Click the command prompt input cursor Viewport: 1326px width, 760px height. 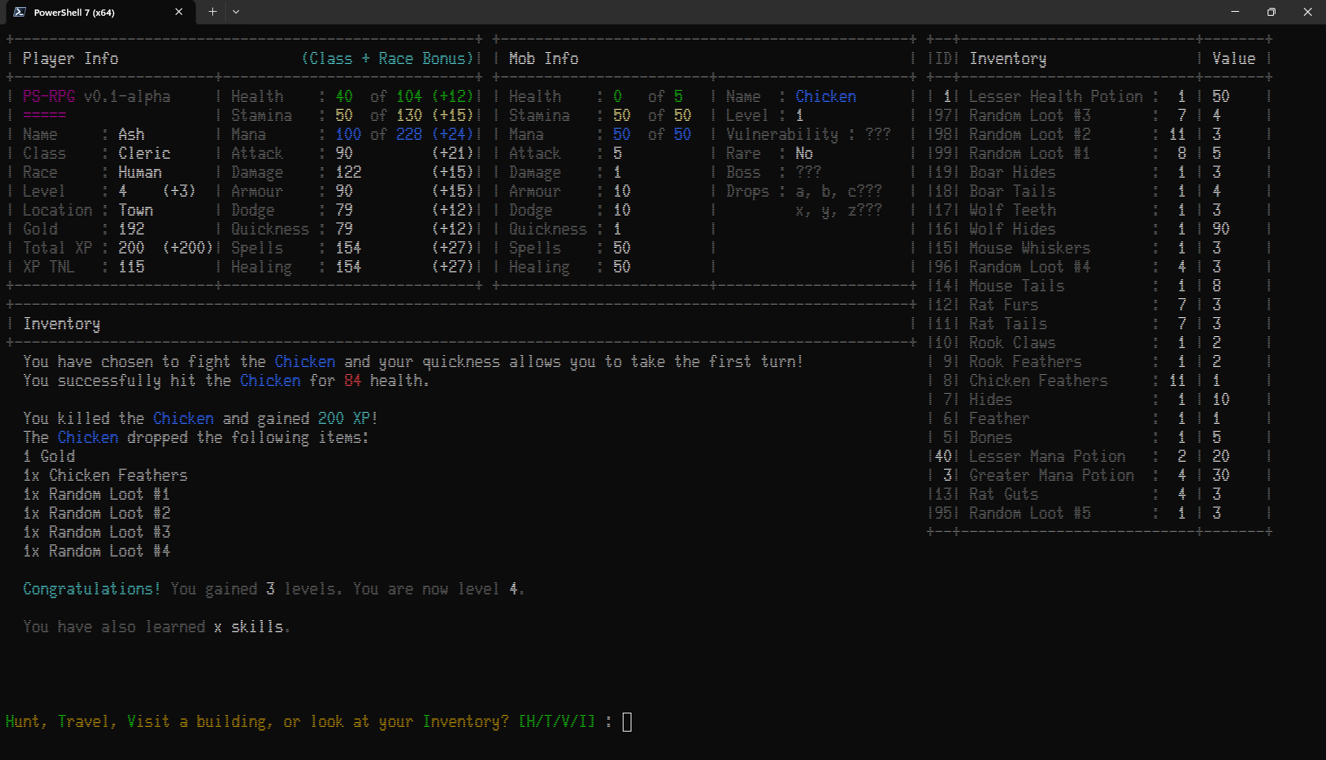[x=627, y=721]
